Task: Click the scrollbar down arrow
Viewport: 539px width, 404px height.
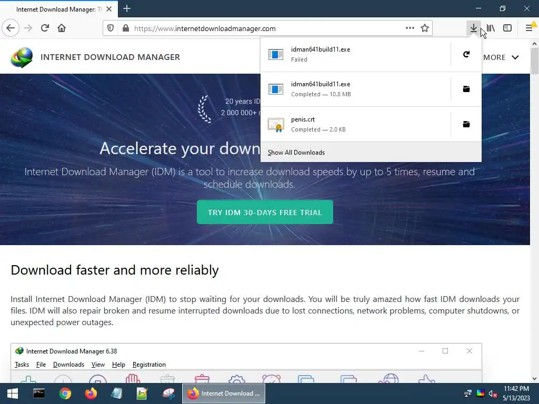Action: click(x=534, y=379)
